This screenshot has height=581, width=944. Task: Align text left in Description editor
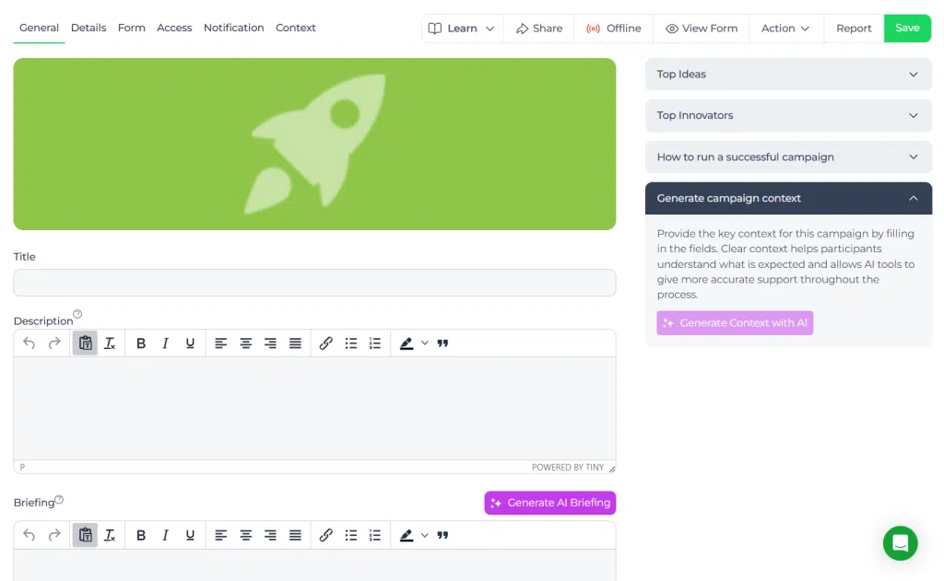[x=221, y=343]
